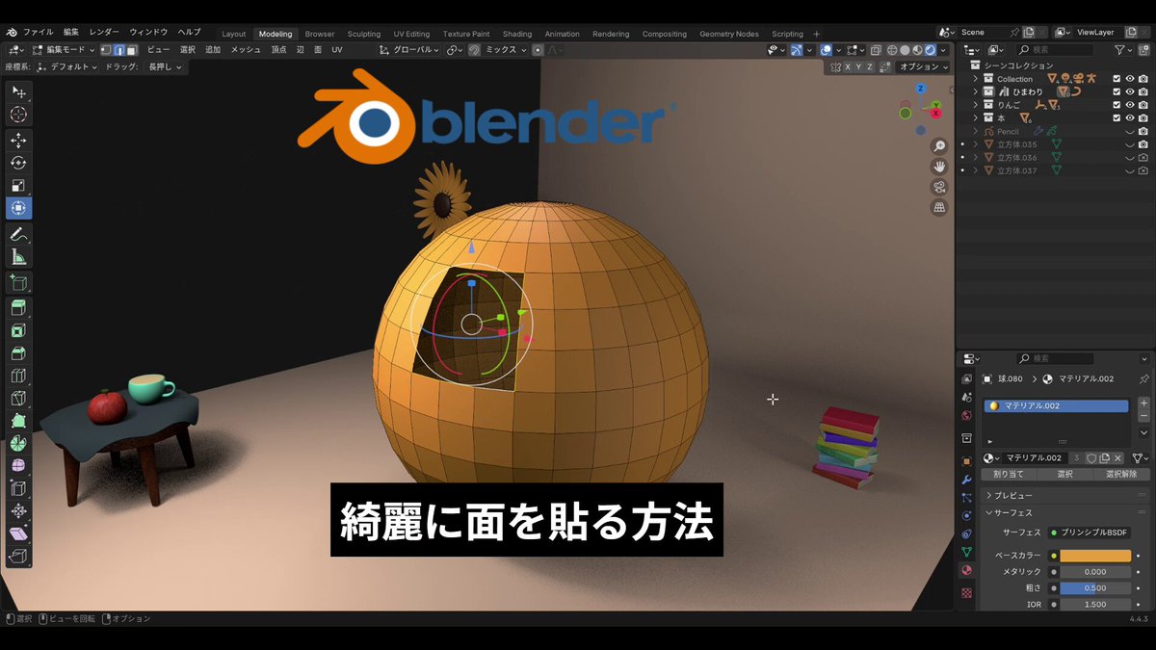The image size is (1156, 650).
Task: Open the オプション options dropdown
Action: coord(923,67)
